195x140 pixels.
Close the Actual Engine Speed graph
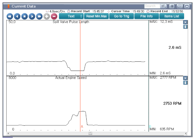185,78
